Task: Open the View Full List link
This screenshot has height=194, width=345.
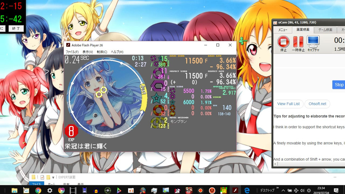Action: (x=288, y=104)
